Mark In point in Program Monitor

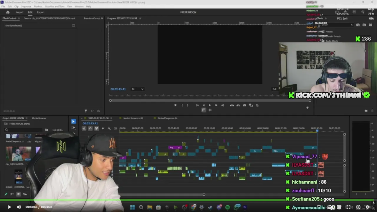(182, 105)
